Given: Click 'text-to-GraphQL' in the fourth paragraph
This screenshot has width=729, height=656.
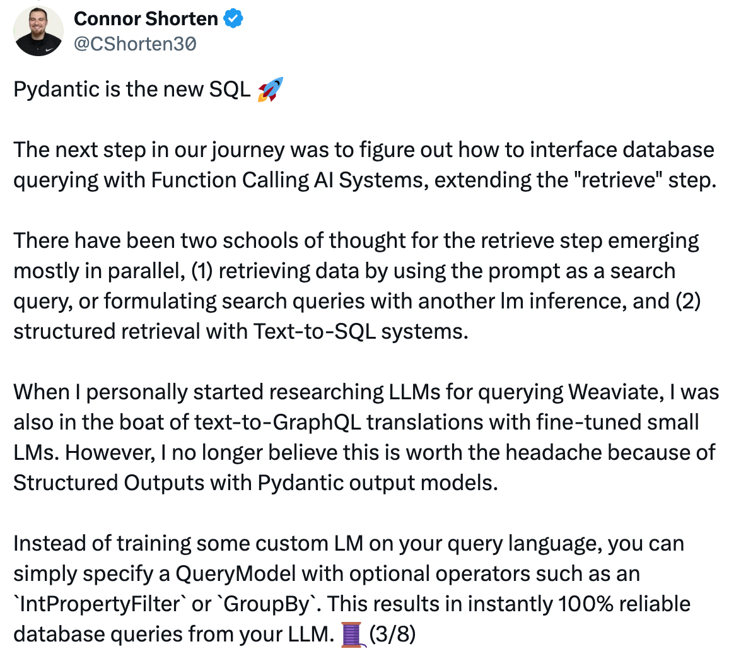Looking at the screenshot, I should pyautogui.click(x=277, y=422).
